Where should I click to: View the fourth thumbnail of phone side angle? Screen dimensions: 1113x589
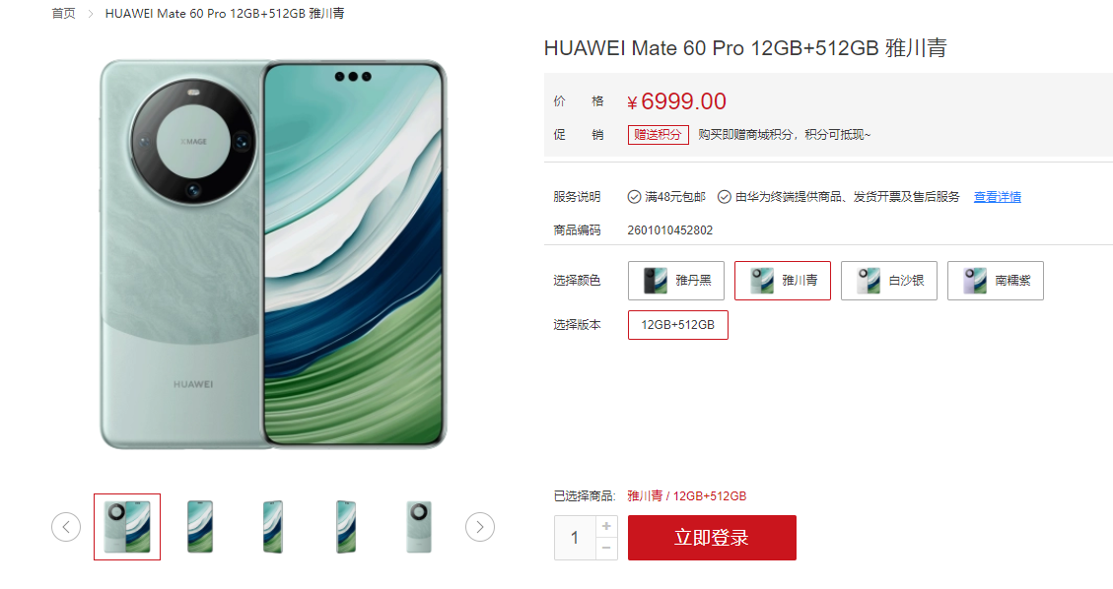(346, 527)
